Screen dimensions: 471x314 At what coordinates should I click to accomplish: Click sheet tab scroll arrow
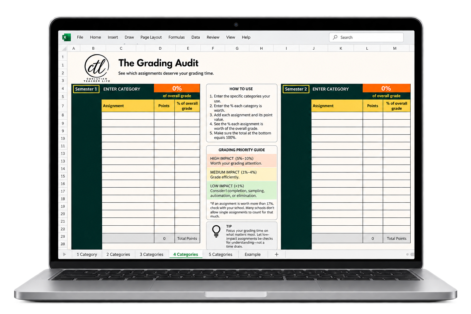(x=64, y=255)
